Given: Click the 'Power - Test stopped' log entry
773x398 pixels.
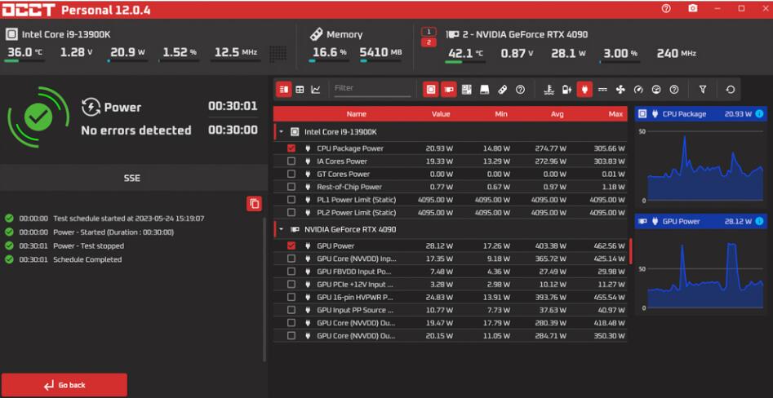Looking at the screenshot, I should pyautogui.click(x=89, y=245).
